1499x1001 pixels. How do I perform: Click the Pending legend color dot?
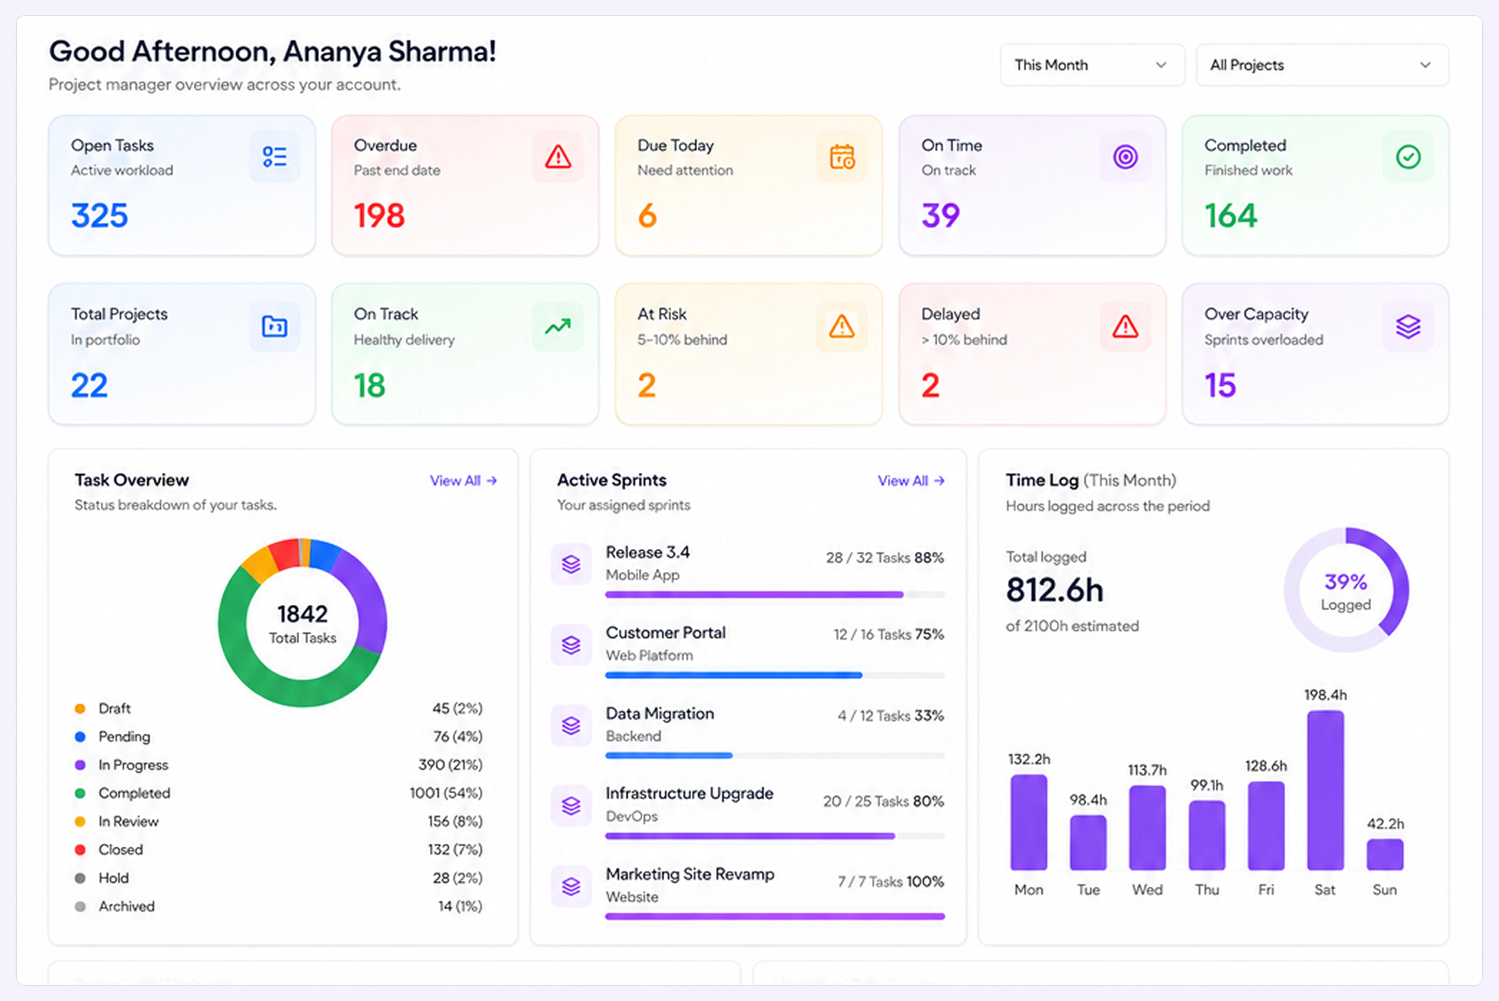(x=80, y=737)
